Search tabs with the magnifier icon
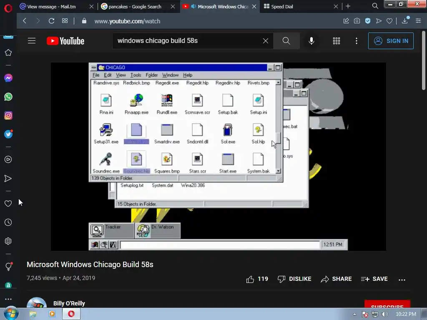The image size is (427, 320). [375, 6]
